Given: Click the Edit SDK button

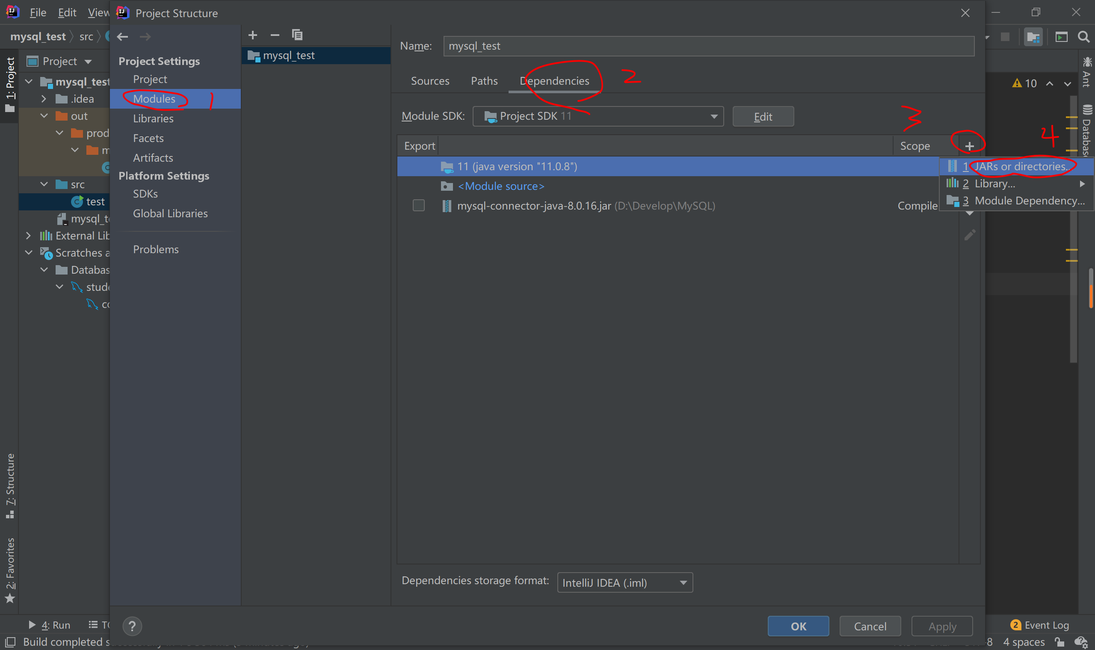Looking at the screenshot, I should [x=763, y=116].
